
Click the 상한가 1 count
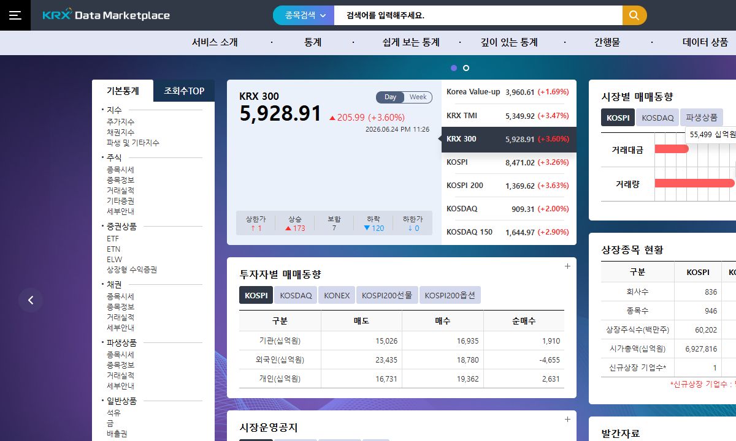point(256,228)
